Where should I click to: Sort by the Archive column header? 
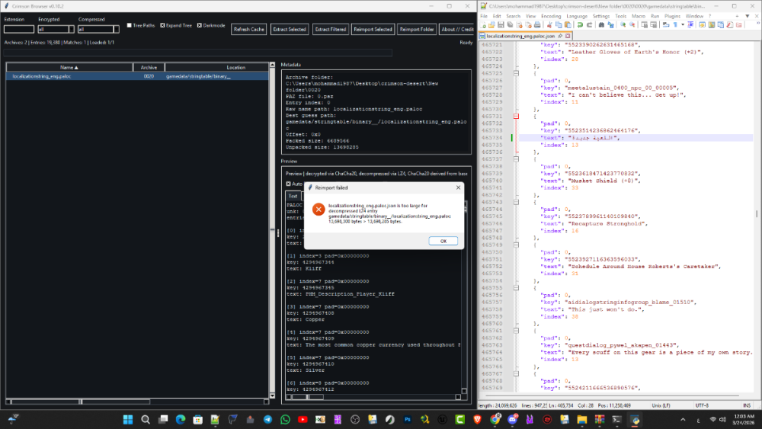click(149, 68)
